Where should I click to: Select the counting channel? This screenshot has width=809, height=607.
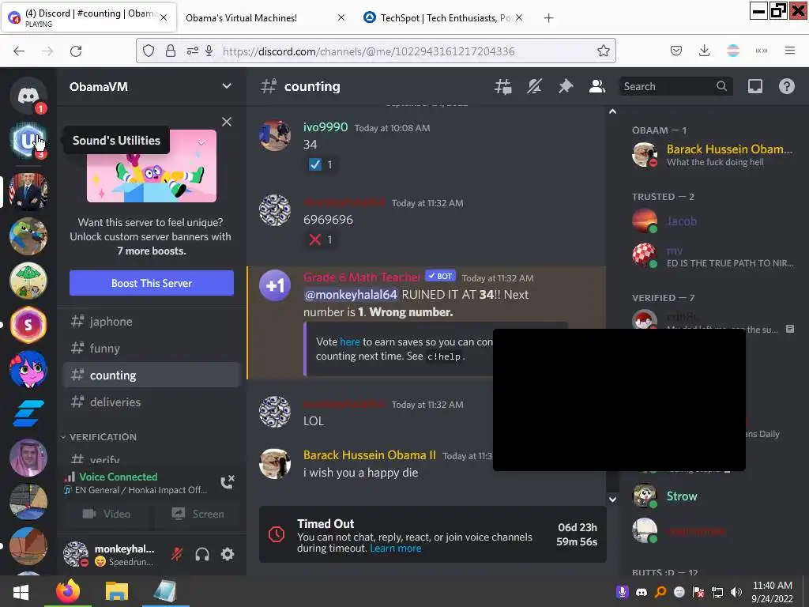click(x=152, y=375)
